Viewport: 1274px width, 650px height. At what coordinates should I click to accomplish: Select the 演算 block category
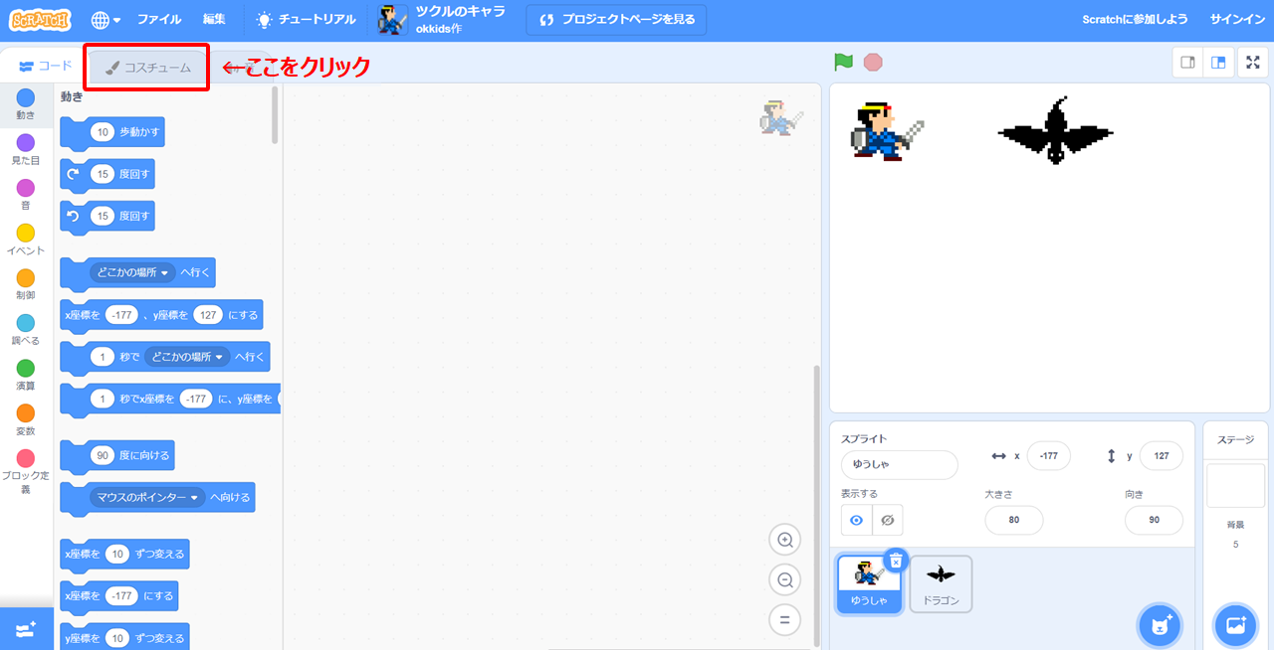26,376
